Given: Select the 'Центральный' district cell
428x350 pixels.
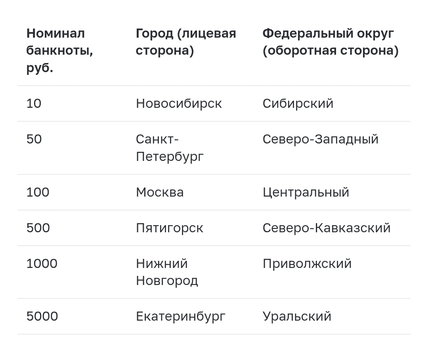Looking at the screenshot, I should click(x=306, y=192).
